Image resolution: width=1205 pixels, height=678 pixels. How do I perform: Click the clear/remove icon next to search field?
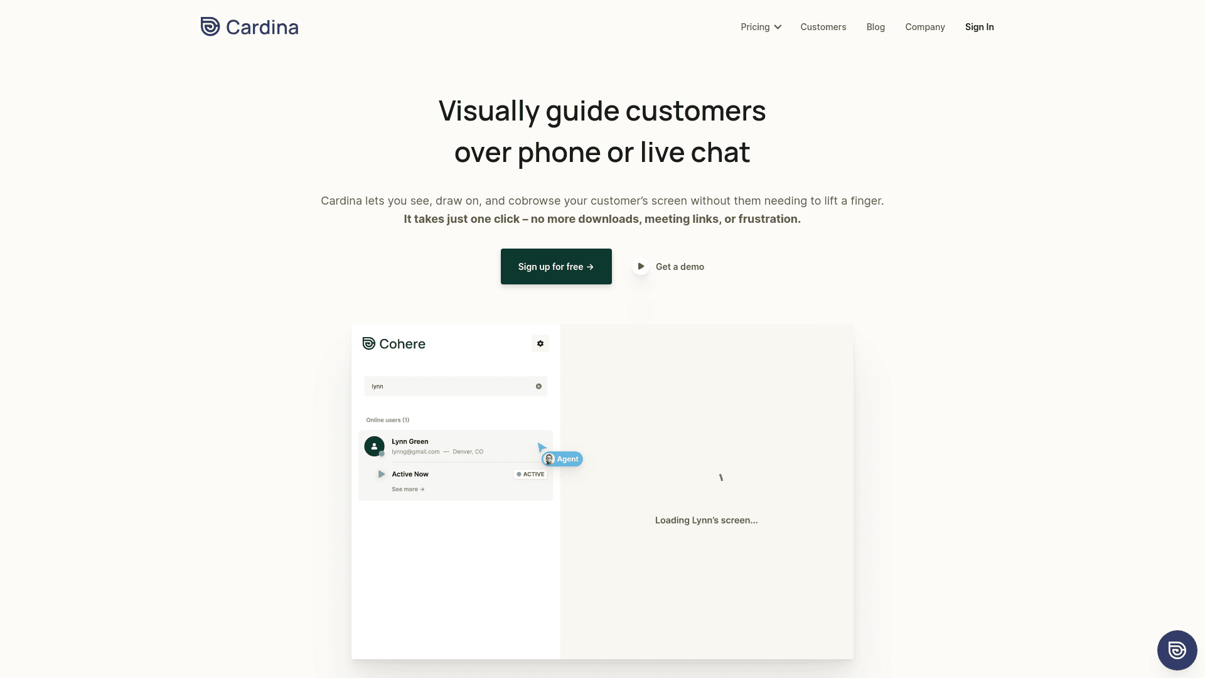(538, 386)
